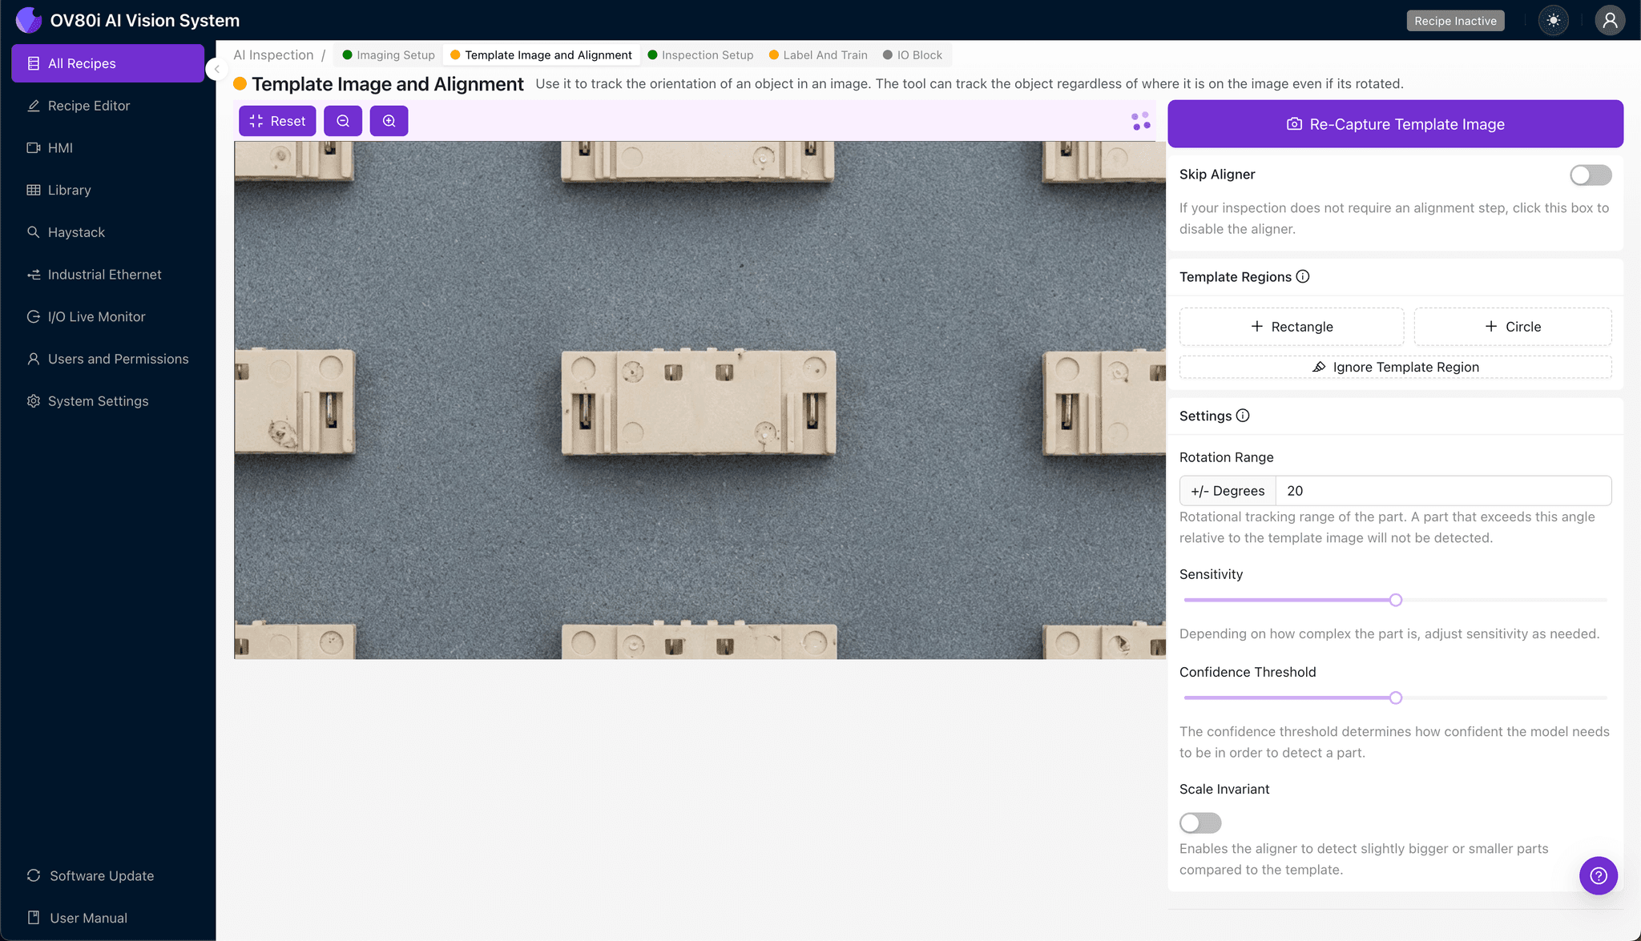Click the Rotation Range degrees input field

1442,490
